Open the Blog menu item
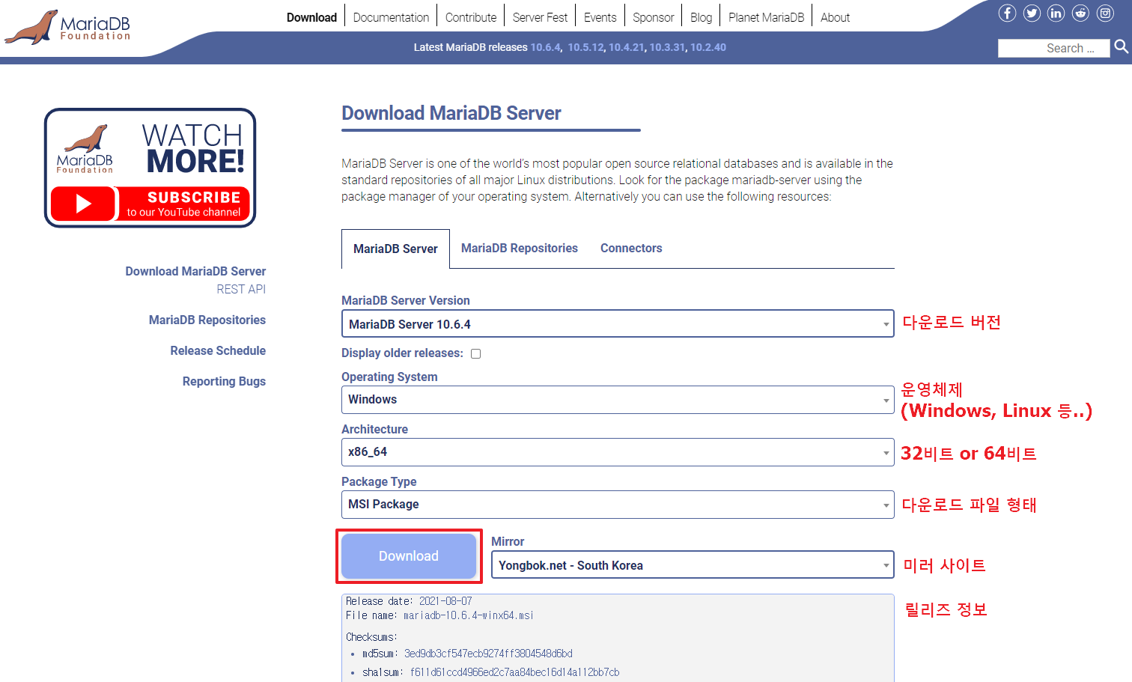Image resolution: width=1132 pixels, height=682 pixels. pos(701,17)
